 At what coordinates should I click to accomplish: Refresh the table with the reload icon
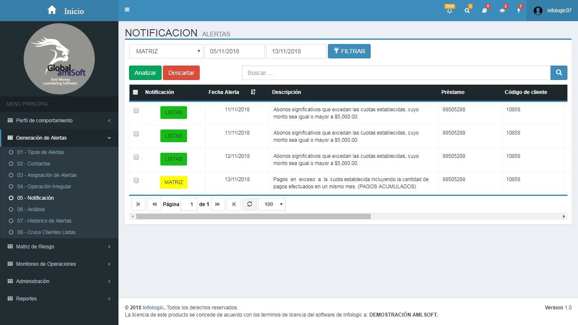(x=249, y=204)
